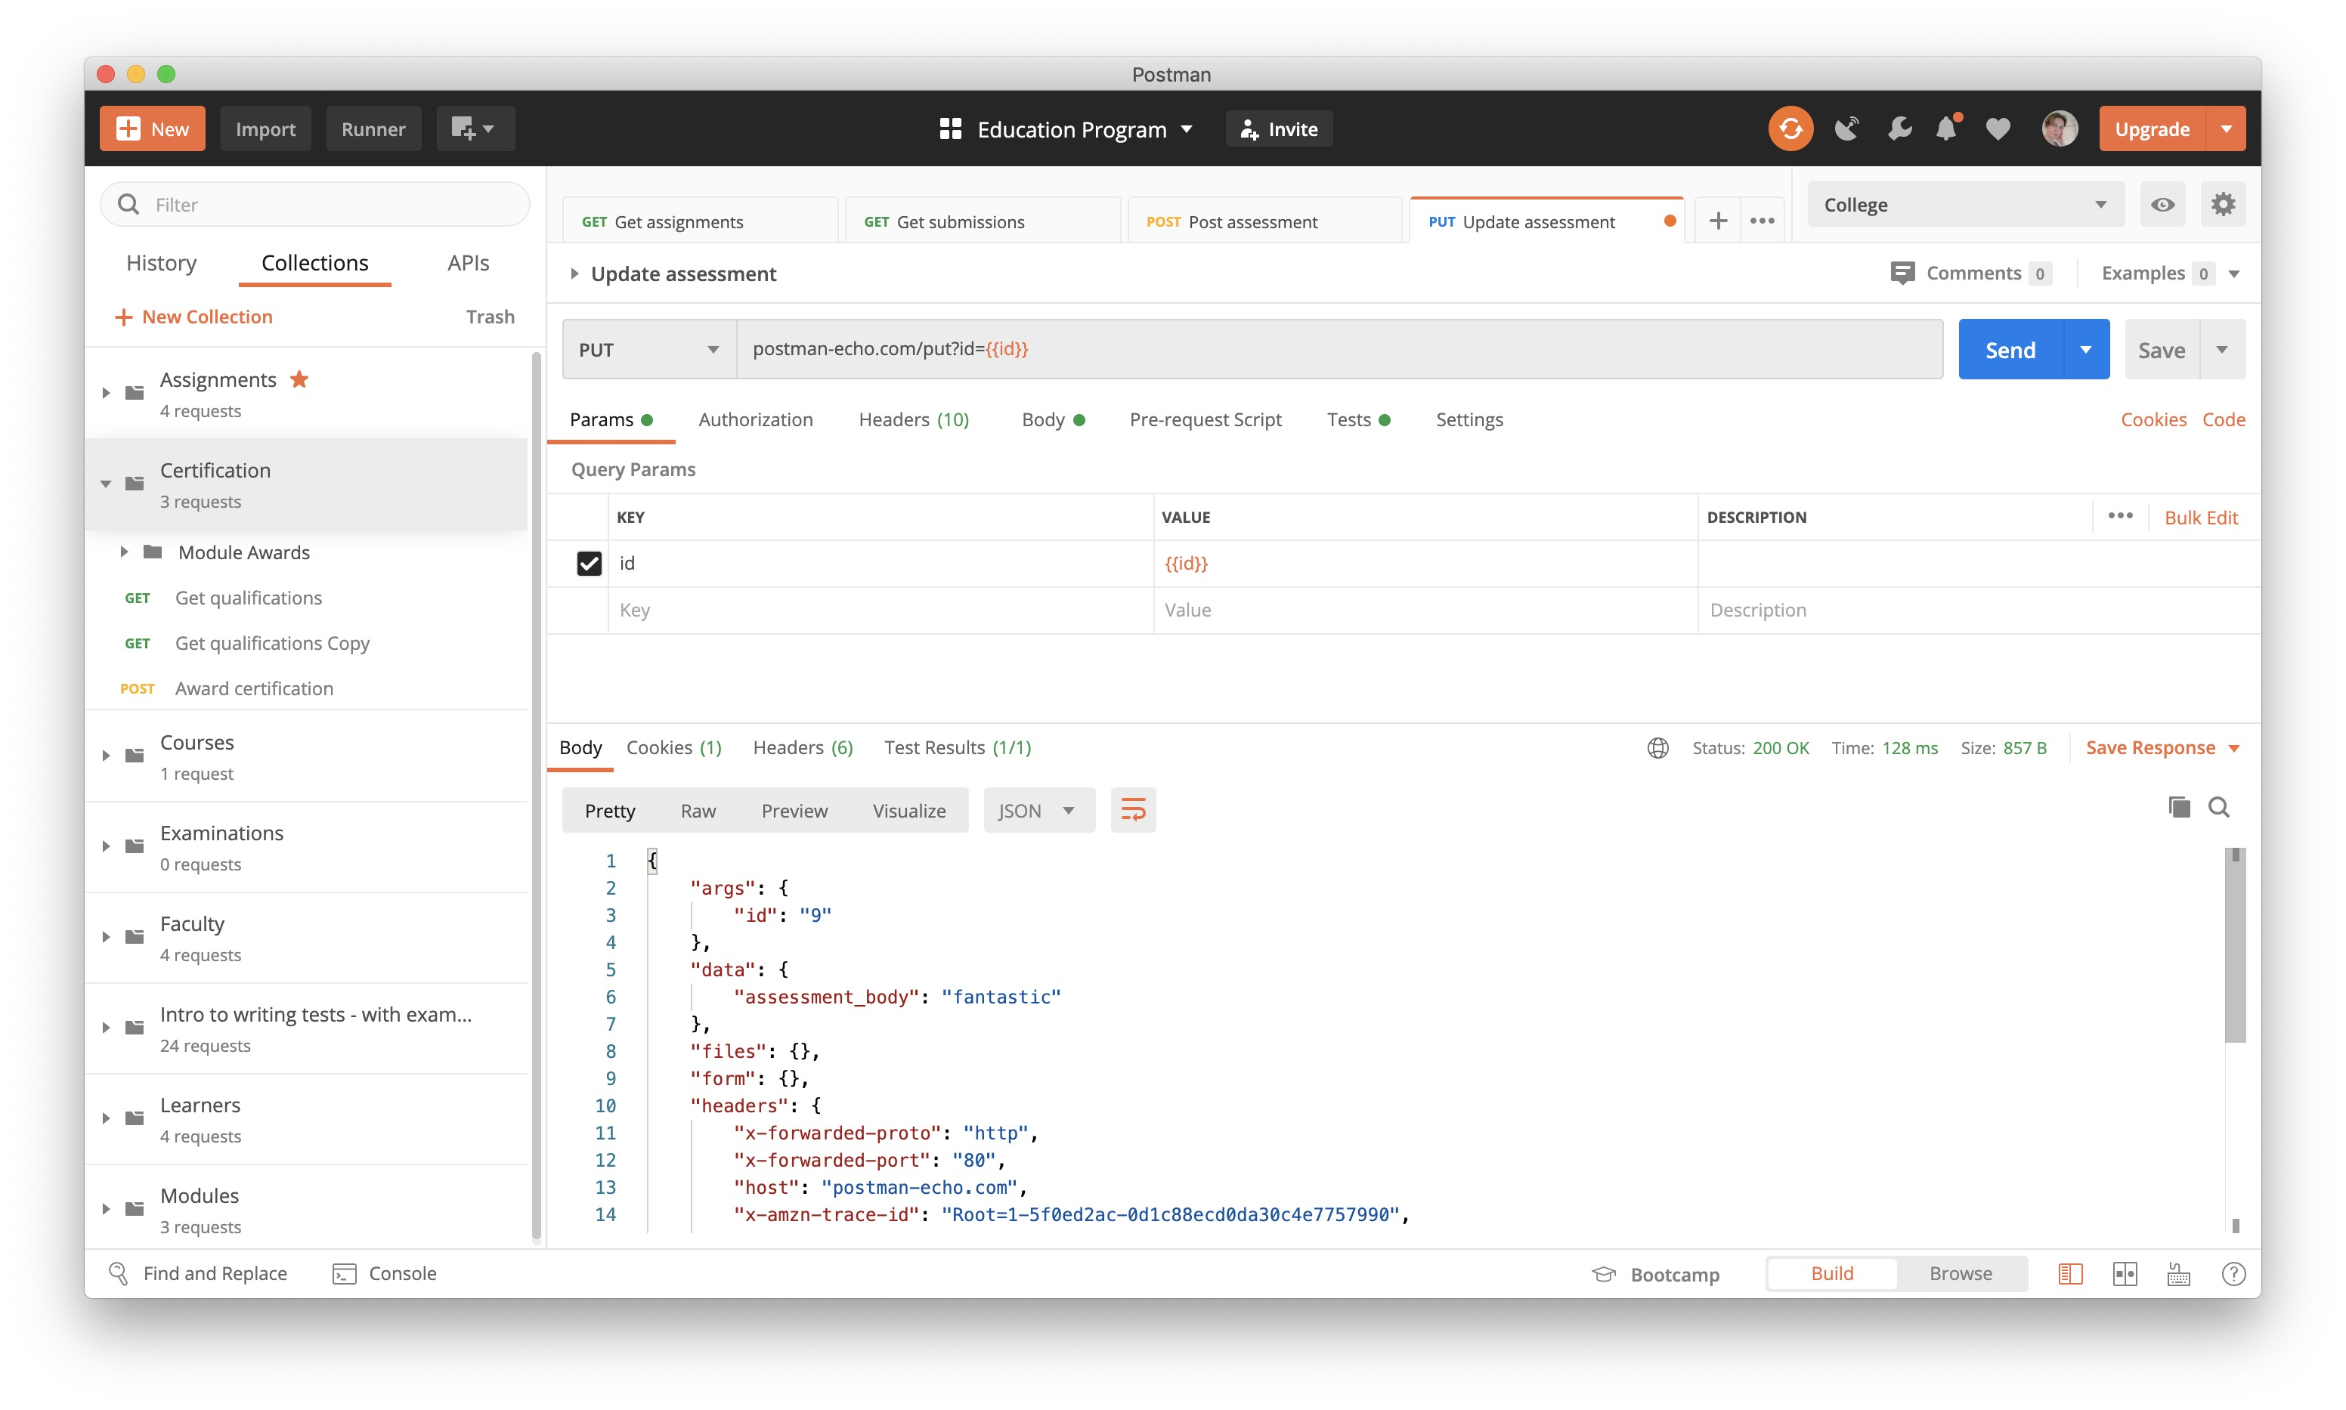Open the help question mark icon

pyautogui.click(x=2234, y=1274)
